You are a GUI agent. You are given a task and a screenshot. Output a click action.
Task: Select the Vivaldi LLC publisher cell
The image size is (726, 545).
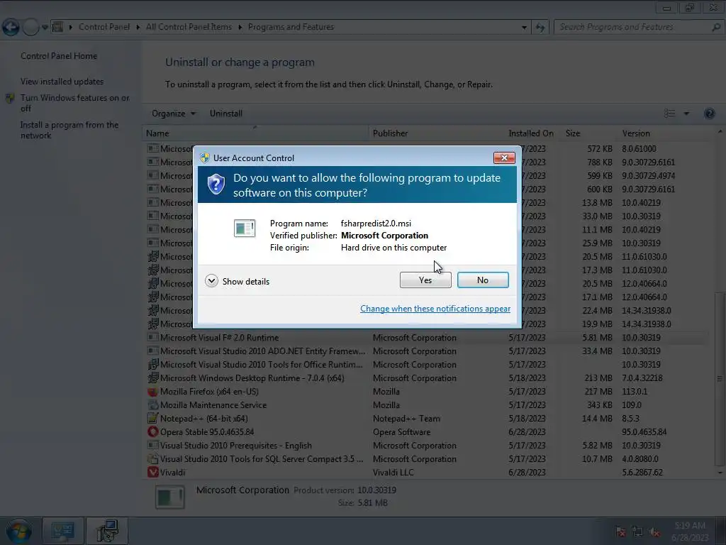[393, 472]
